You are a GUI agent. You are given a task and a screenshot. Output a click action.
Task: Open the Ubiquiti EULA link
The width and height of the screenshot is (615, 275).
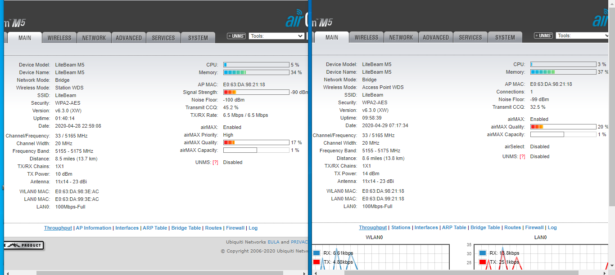274,242
